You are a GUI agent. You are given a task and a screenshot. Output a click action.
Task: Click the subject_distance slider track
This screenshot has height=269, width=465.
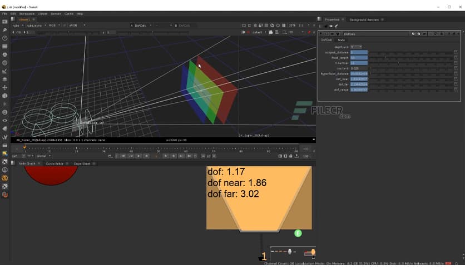tap(410, 52)
